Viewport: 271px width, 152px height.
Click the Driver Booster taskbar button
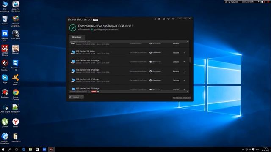[51, 149]
